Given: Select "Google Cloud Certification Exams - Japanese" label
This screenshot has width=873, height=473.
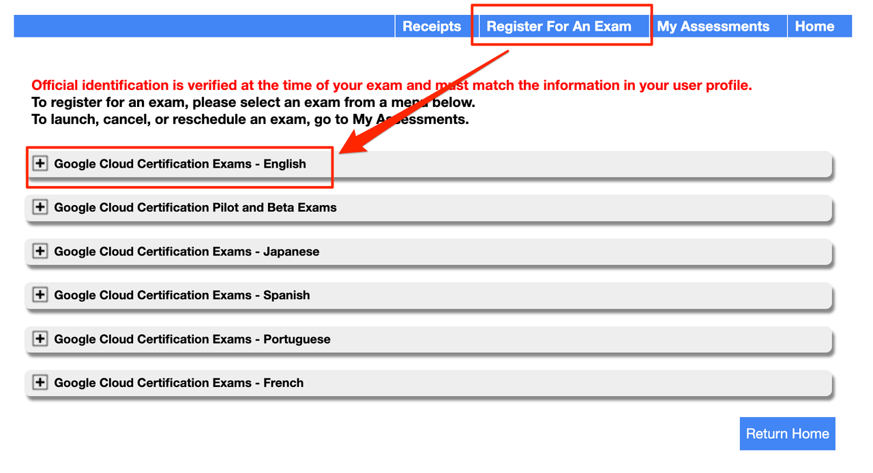Looking at the screenshot, I should [187, 251].
